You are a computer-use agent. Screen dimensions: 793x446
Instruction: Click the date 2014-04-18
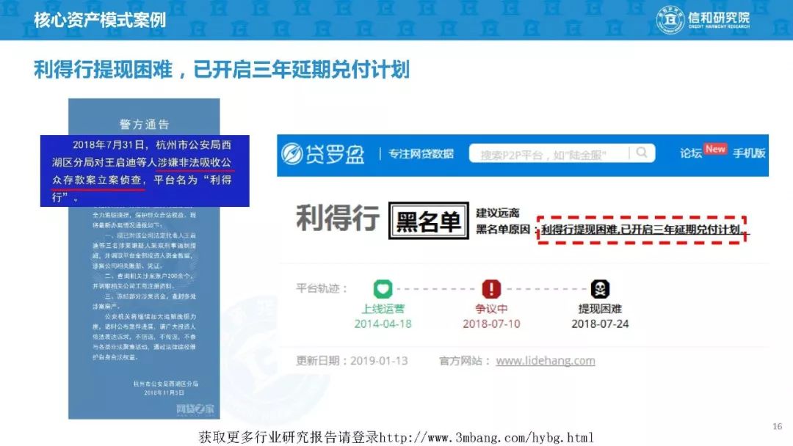383,324
